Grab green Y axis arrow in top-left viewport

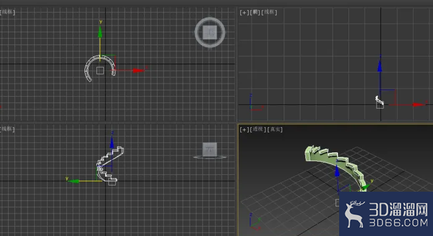[100, 32]
